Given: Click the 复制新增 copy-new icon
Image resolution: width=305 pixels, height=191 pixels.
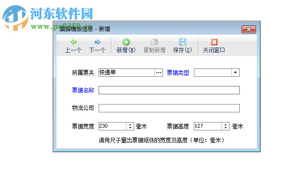Looking at the screenshot, I should [155, 42].
